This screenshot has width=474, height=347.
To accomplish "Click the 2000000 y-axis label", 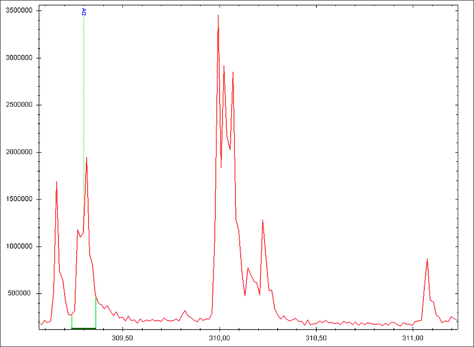I will [x=19, y=152].
